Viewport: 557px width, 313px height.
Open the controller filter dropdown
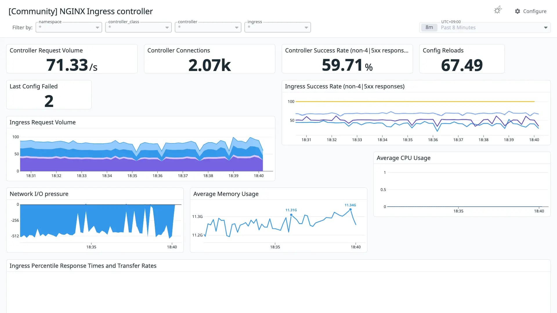coord(208,27)
